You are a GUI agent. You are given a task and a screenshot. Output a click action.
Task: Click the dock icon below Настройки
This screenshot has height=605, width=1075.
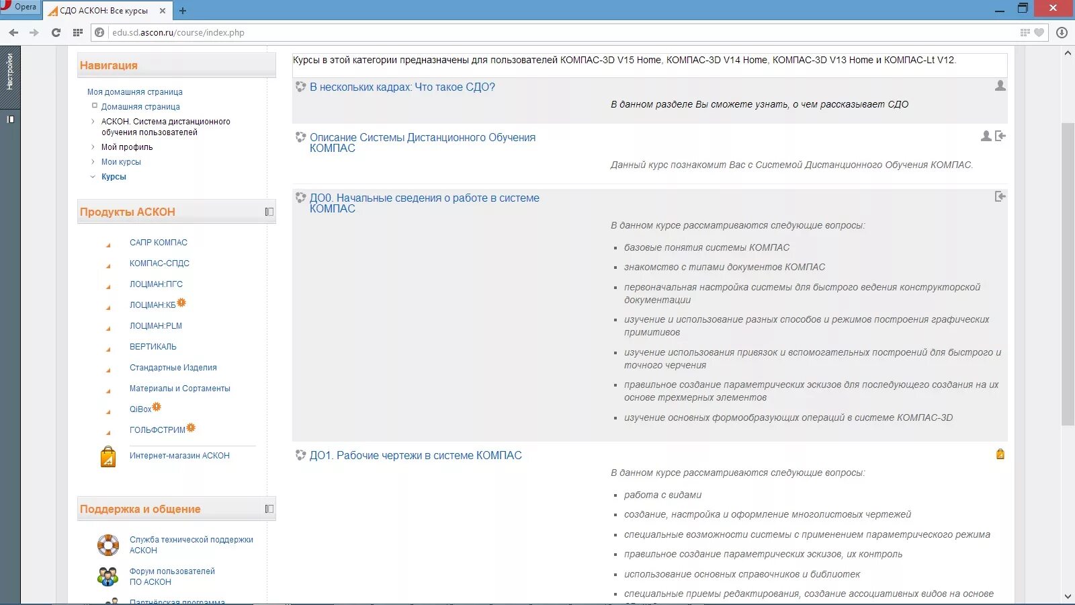click(10, 119)
